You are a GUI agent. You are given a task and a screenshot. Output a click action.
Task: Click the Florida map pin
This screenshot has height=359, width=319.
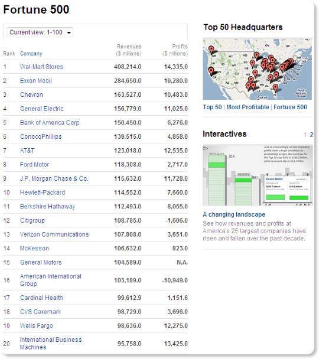click(275, 88)
